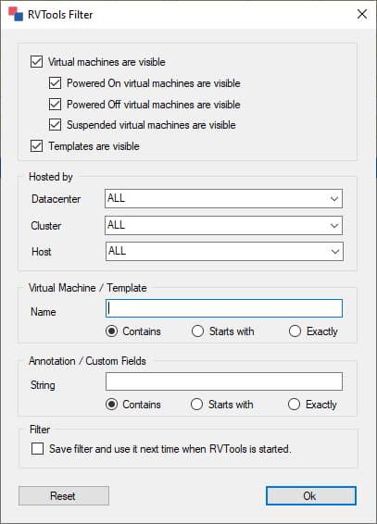Uncheck 'Powered On virtual machines are visible'
This screenshot has height=524, width=377.
point(56,83)
